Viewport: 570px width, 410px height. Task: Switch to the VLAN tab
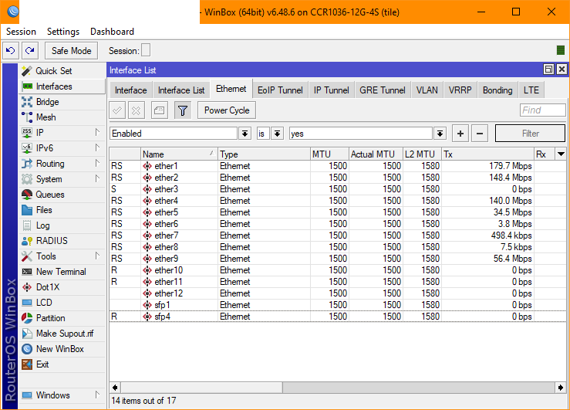point(427,90)
